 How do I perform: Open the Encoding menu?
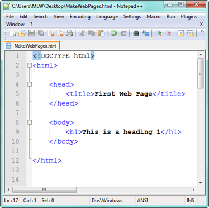(x=80, y=17)
